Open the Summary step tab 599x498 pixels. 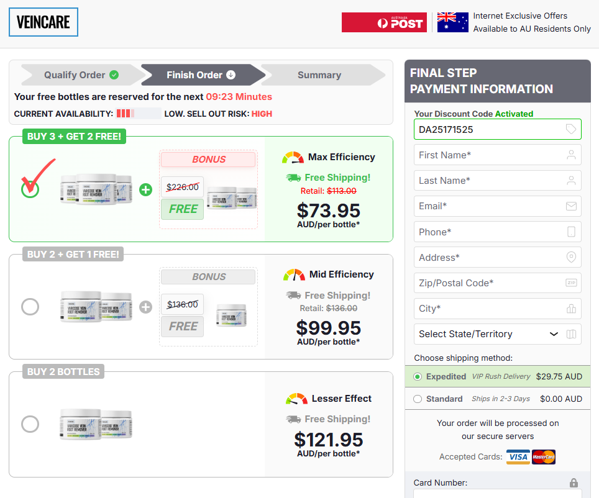click(319, 75)
